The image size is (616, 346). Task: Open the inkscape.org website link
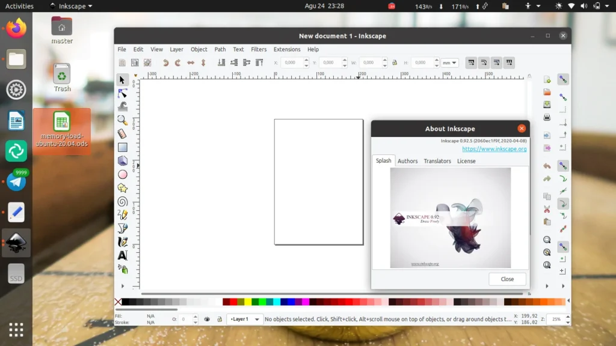(494, 149)
